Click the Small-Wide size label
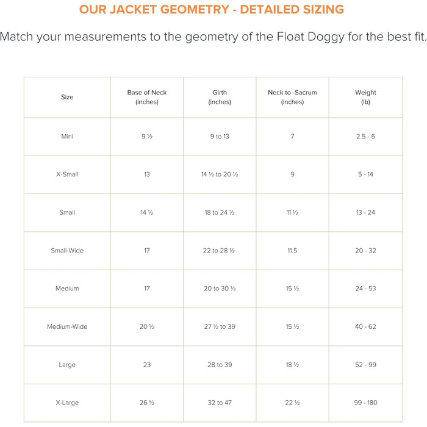The image size is (427, 427). click(67, 251)
